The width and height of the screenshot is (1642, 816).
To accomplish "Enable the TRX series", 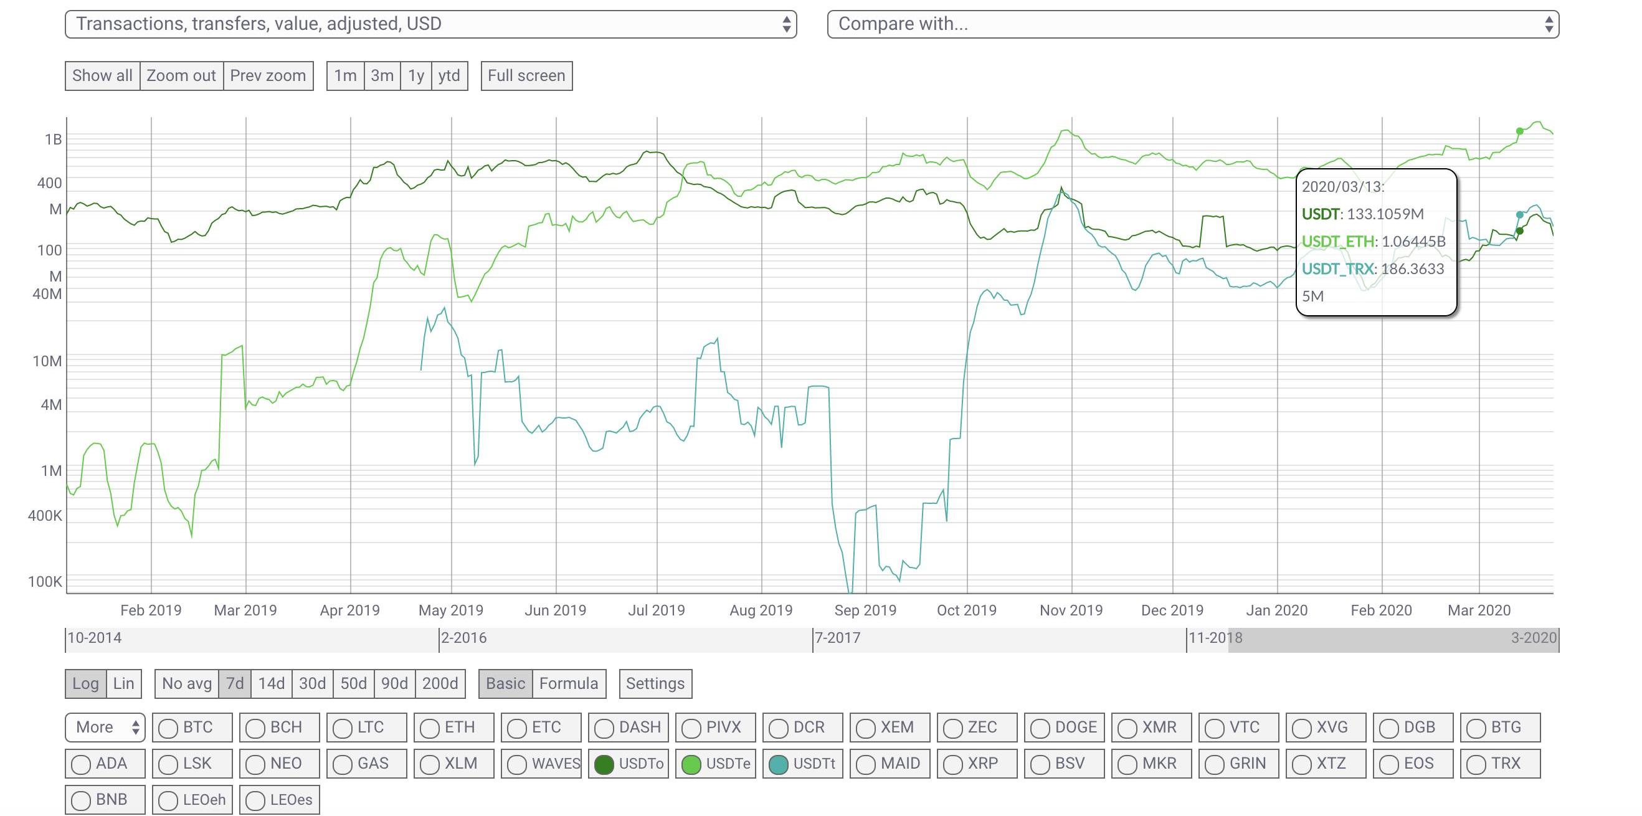I will pos(1501,764).
